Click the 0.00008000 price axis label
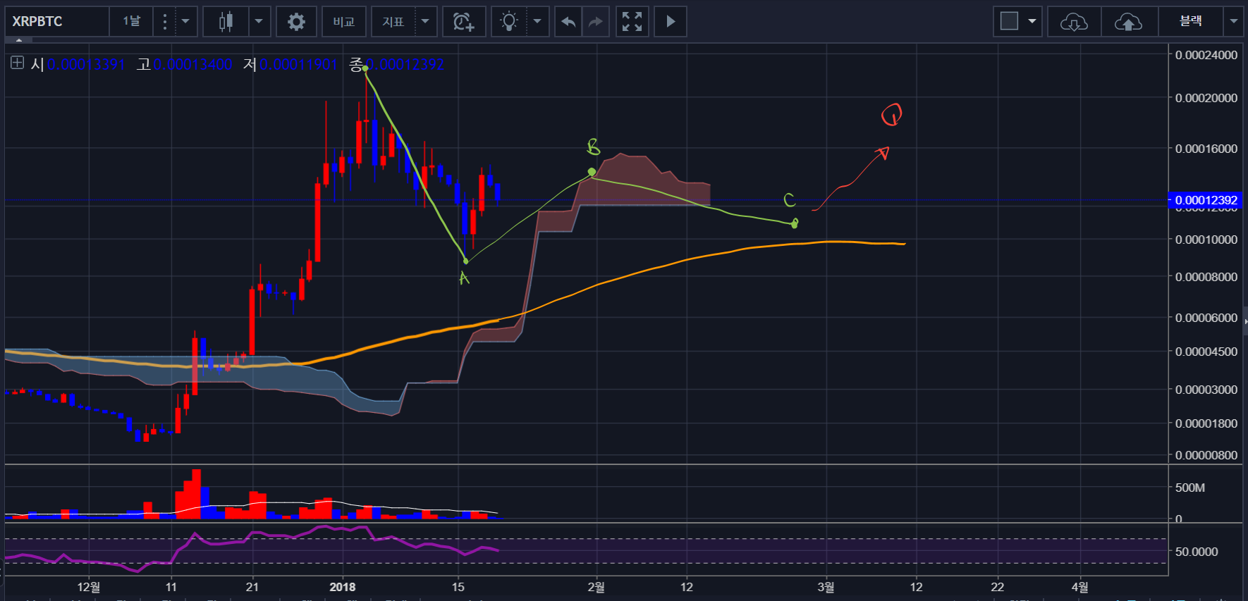Image resolution: width=1248 pixels, height=601 pixels. tap(1206, 277)
